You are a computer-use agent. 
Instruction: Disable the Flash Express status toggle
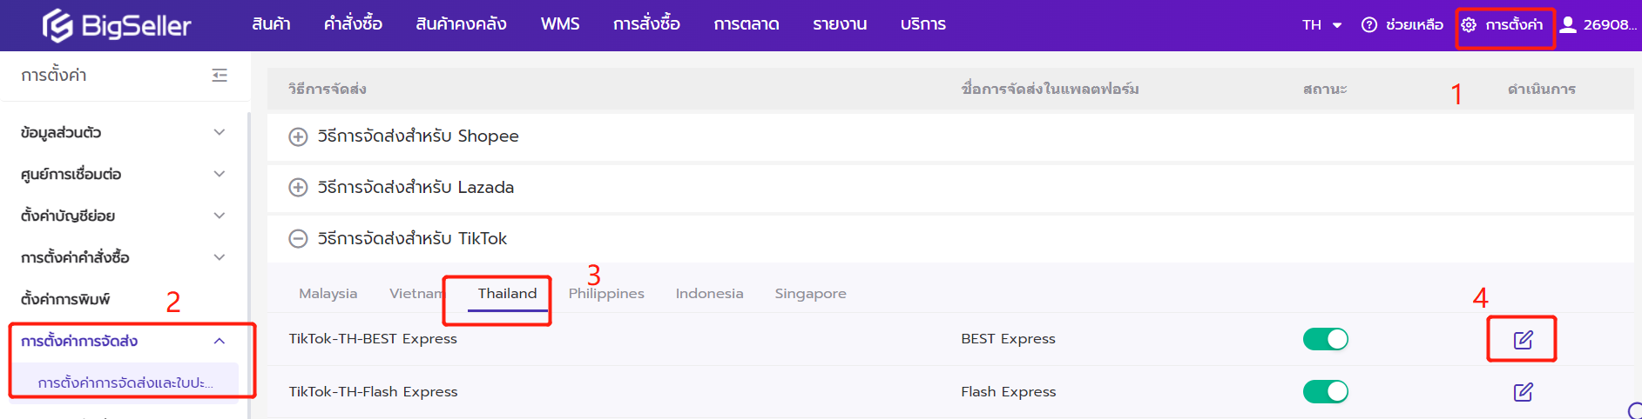click(1325, 392)
